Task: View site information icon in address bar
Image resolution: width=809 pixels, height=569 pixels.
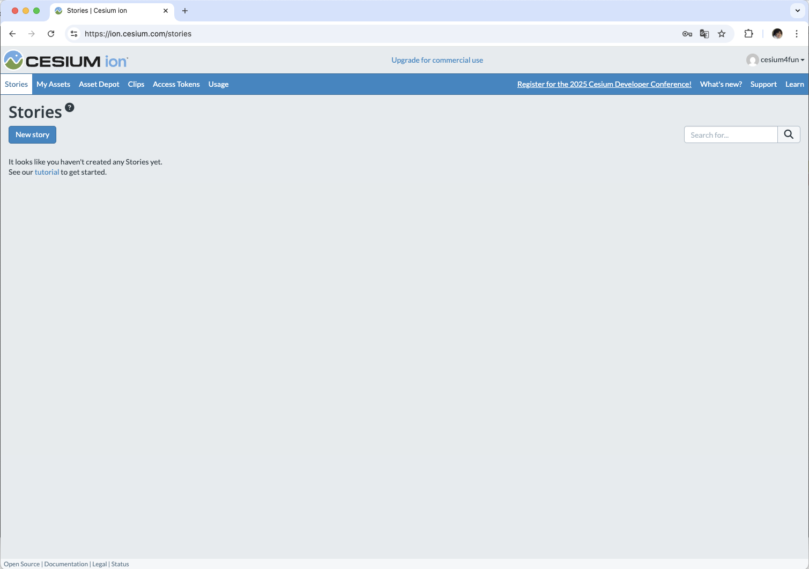Action: pyautogui.click(x=74, y=34)
